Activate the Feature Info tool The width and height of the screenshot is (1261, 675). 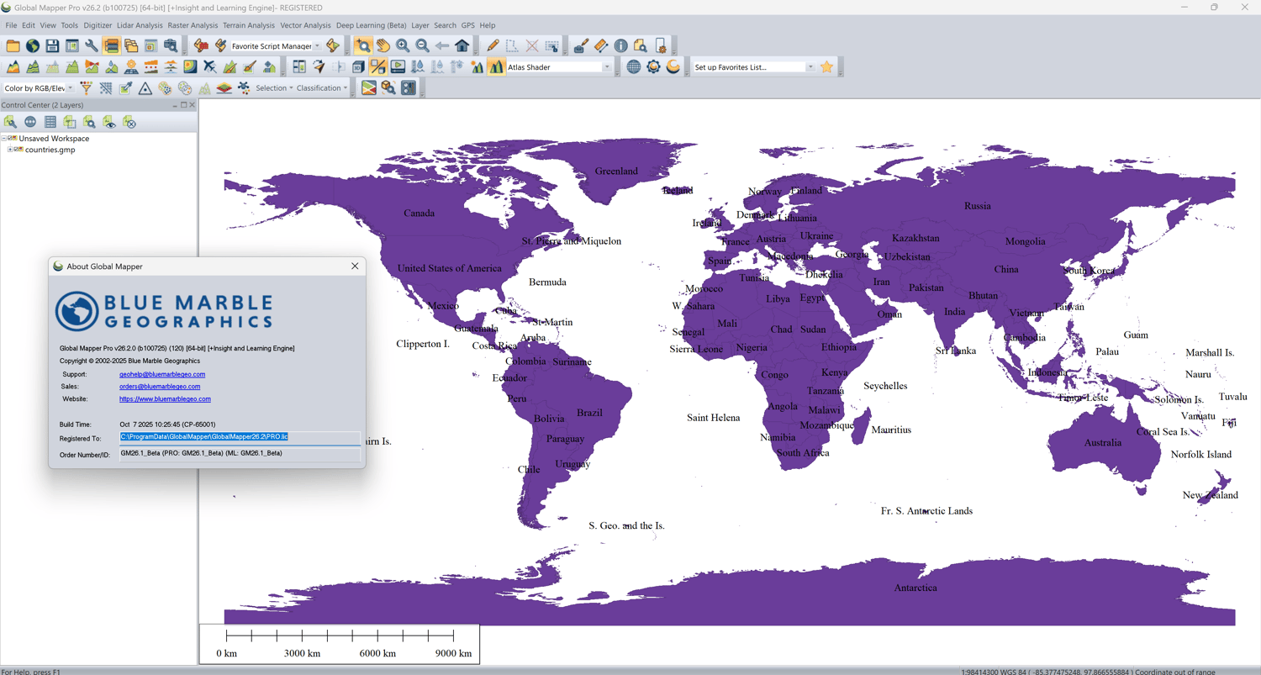click(x=621, y=46)
